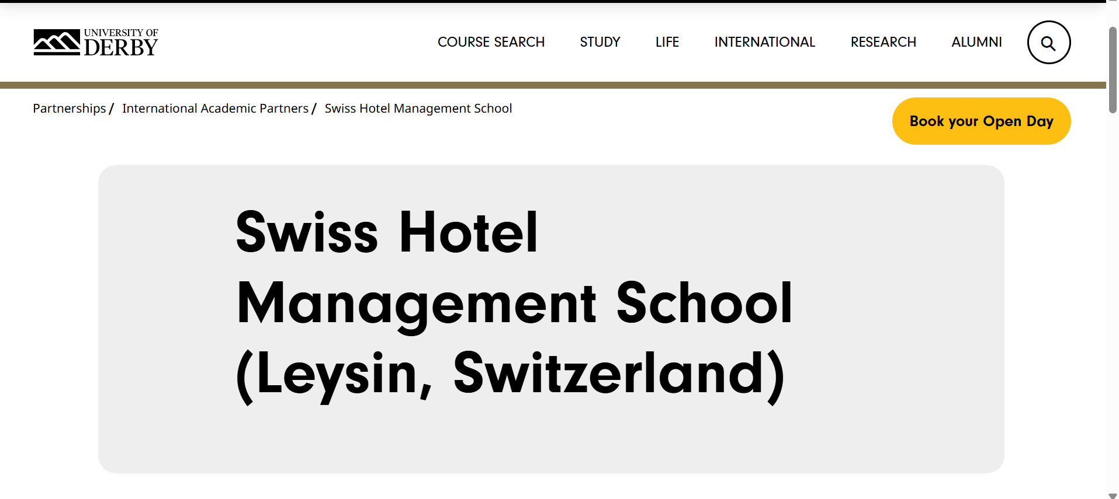Viewport: 1119px width, 499px height.
Task: Click the Swiss Hotel Management School breadcrumb
Action: point(418,109)
